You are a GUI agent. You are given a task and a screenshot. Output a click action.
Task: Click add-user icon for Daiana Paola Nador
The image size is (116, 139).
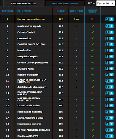[109, 106]
